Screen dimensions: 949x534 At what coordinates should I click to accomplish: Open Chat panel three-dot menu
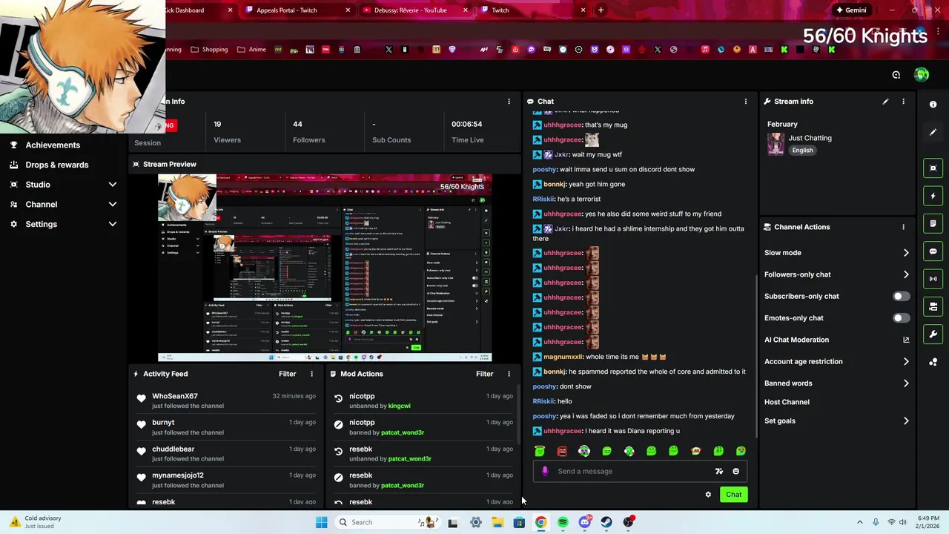(x=746, y=102)
